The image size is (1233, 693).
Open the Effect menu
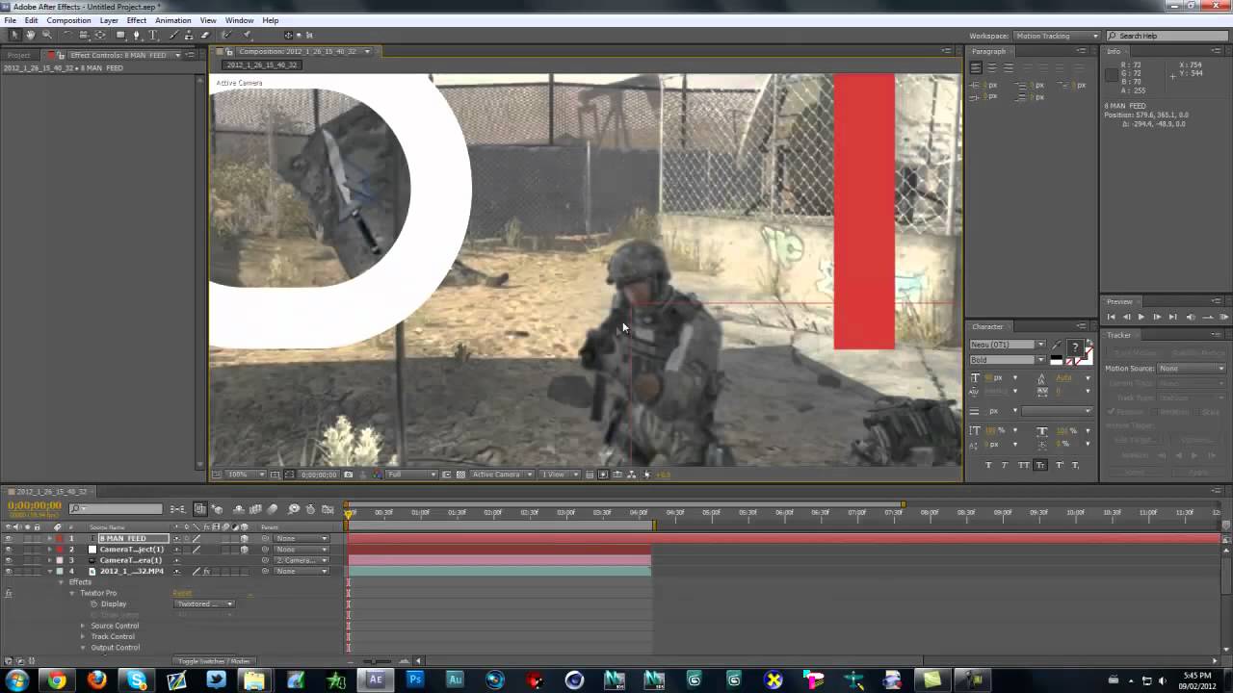pyautogui.click(x=137, y=20)
